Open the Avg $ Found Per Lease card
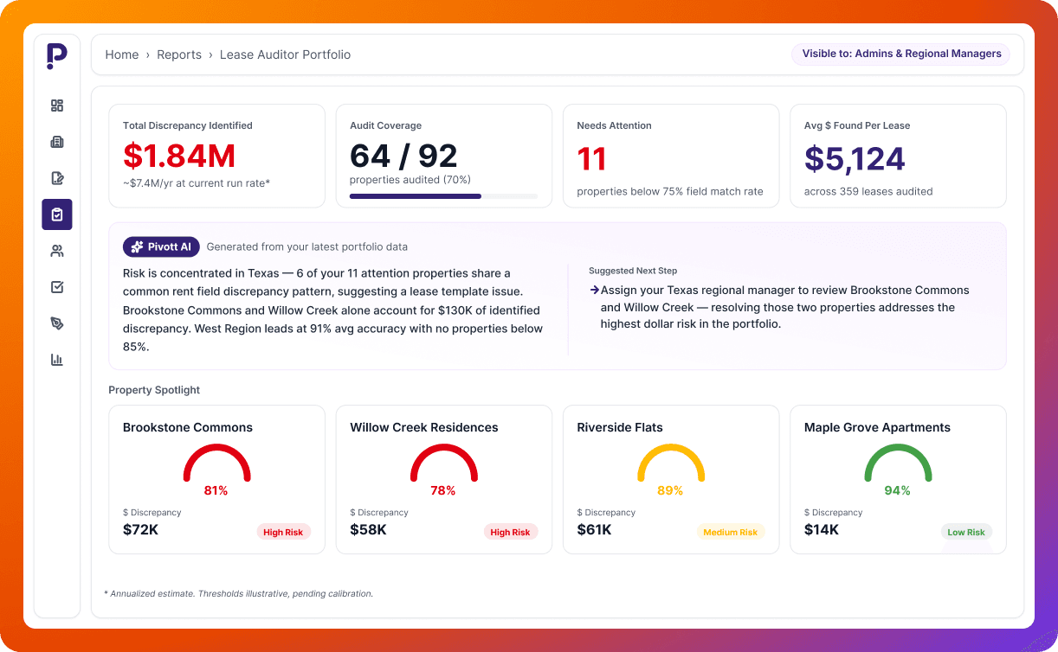Screen dimensions: 1058x652 (x=898, y=157)
